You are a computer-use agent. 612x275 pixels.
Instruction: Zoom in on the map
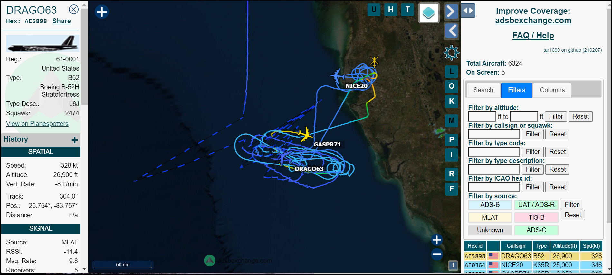pyautogui.click(x=437, y=240)
